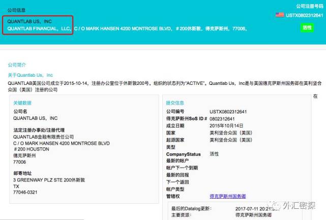
Task: Click the 帐户类型 label
Action: pyautogui.click(x=175, y=189)
